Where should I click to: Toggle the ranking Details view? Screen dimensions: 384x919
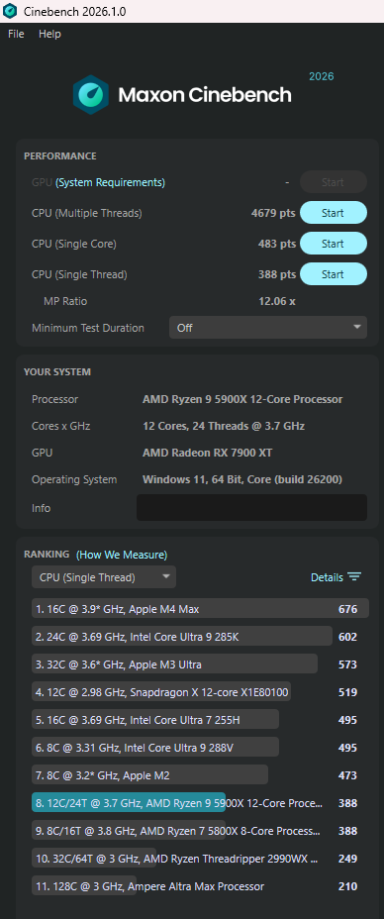click(x=336, y=576)
